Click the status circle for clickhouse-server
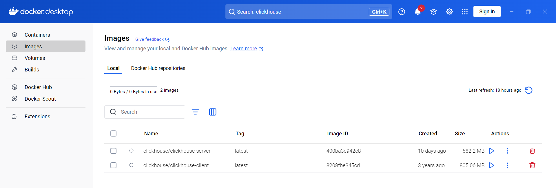The height and width of the screenshot is (188, 556). [x=131, y=151]
